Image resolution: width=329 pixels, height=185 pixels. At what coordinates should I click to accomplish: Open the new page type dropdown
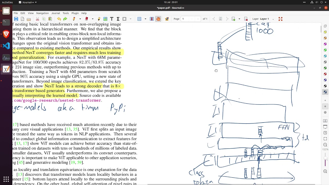[x=239, y=19]
